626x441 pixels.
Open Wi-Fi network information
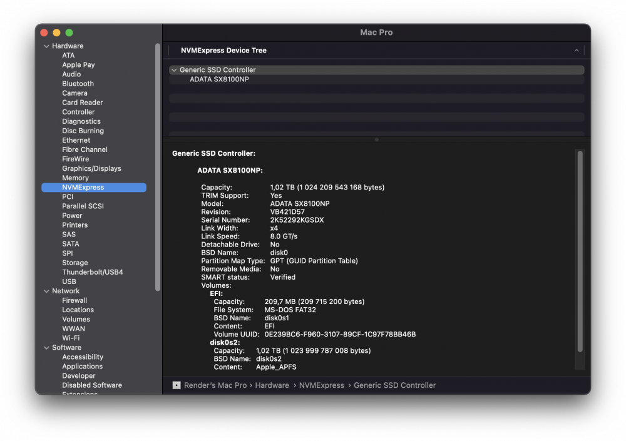[71, 338]
